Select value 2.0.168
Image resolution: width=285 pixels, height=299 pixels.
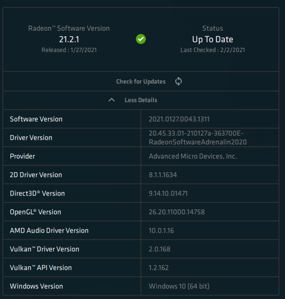pos(159,249)
